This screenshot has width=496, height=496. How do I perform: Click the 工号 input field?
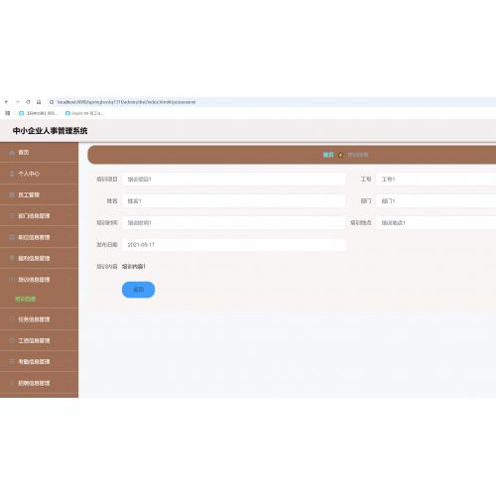[x=435, y=180]
